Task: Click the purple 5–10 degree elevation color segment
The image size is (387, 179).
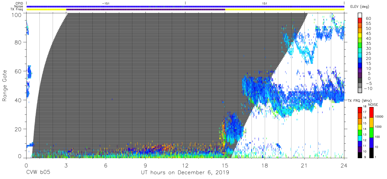Action: tap(360, 71)
